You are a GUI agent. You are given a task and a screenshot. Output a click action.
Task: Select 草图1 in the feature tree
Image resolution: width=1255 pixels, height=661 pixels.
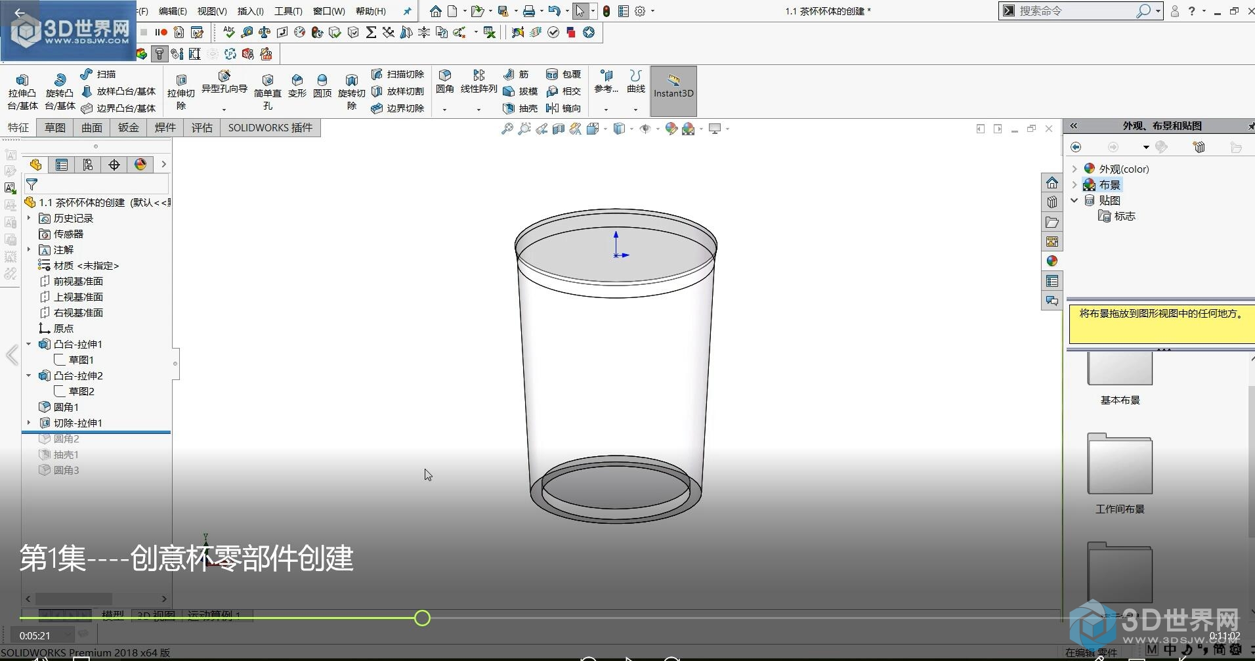pyautogui.click(x=74, y=360)
